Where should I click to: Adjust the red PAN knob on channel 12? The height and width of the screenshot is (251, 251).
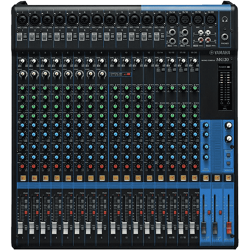(149, 166)
